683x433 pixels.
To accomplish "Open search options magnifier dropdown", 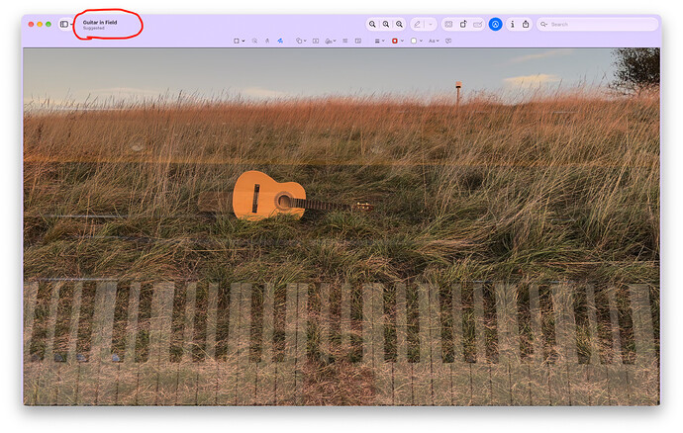I will coord(544,25).
